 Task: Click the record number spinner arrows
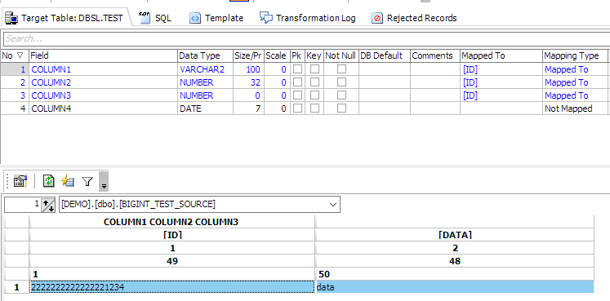[x=49, y=205]
